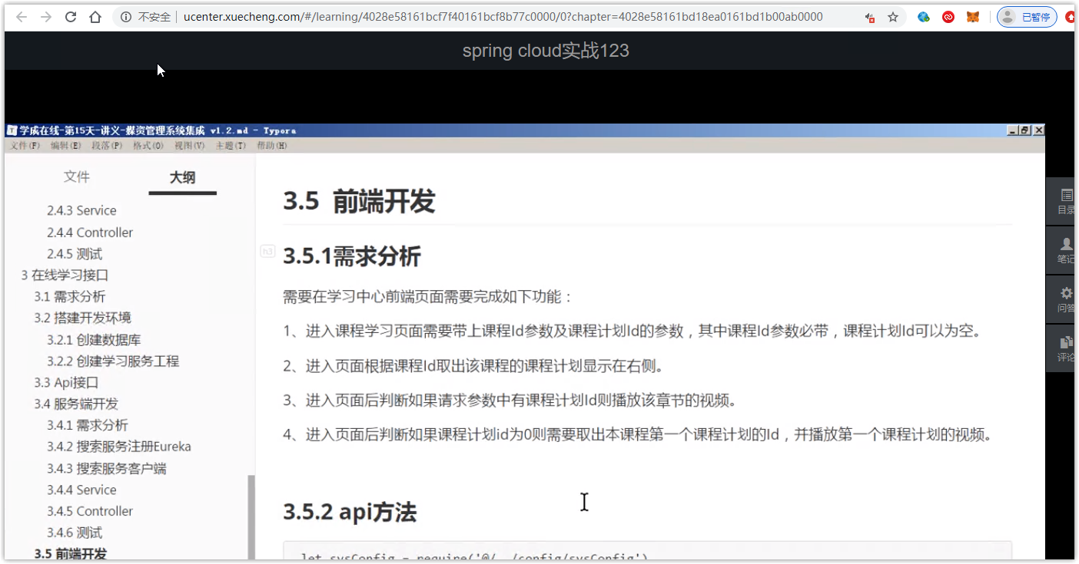Switch sidebar to 文件 tab

[x=77, y=177]
